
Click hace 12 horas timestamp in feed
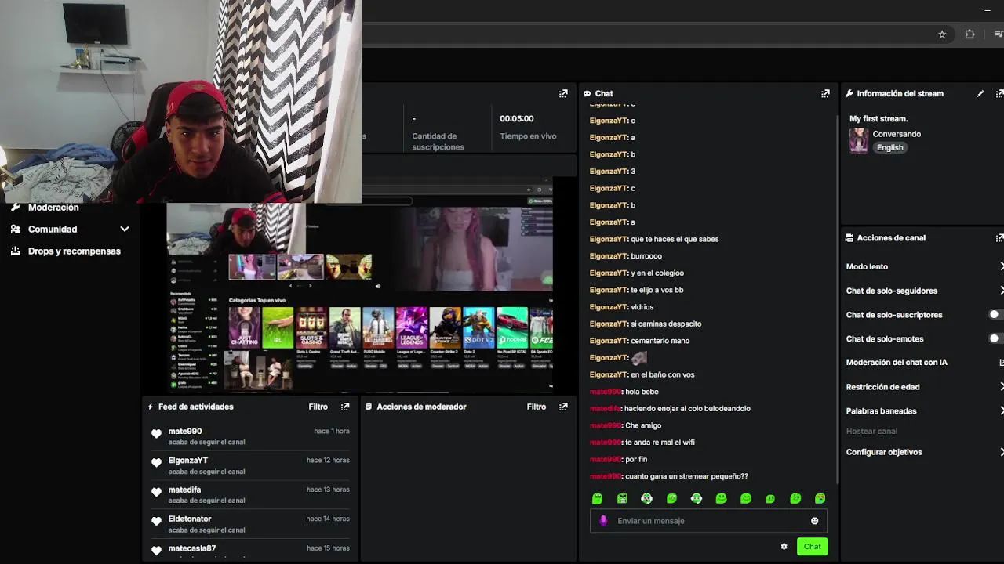point(328,461)
